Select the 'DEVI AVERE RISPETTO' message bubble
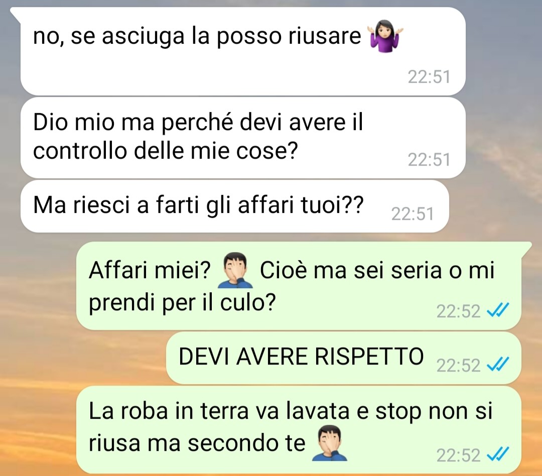542x476 pixels. coord(344,358)
